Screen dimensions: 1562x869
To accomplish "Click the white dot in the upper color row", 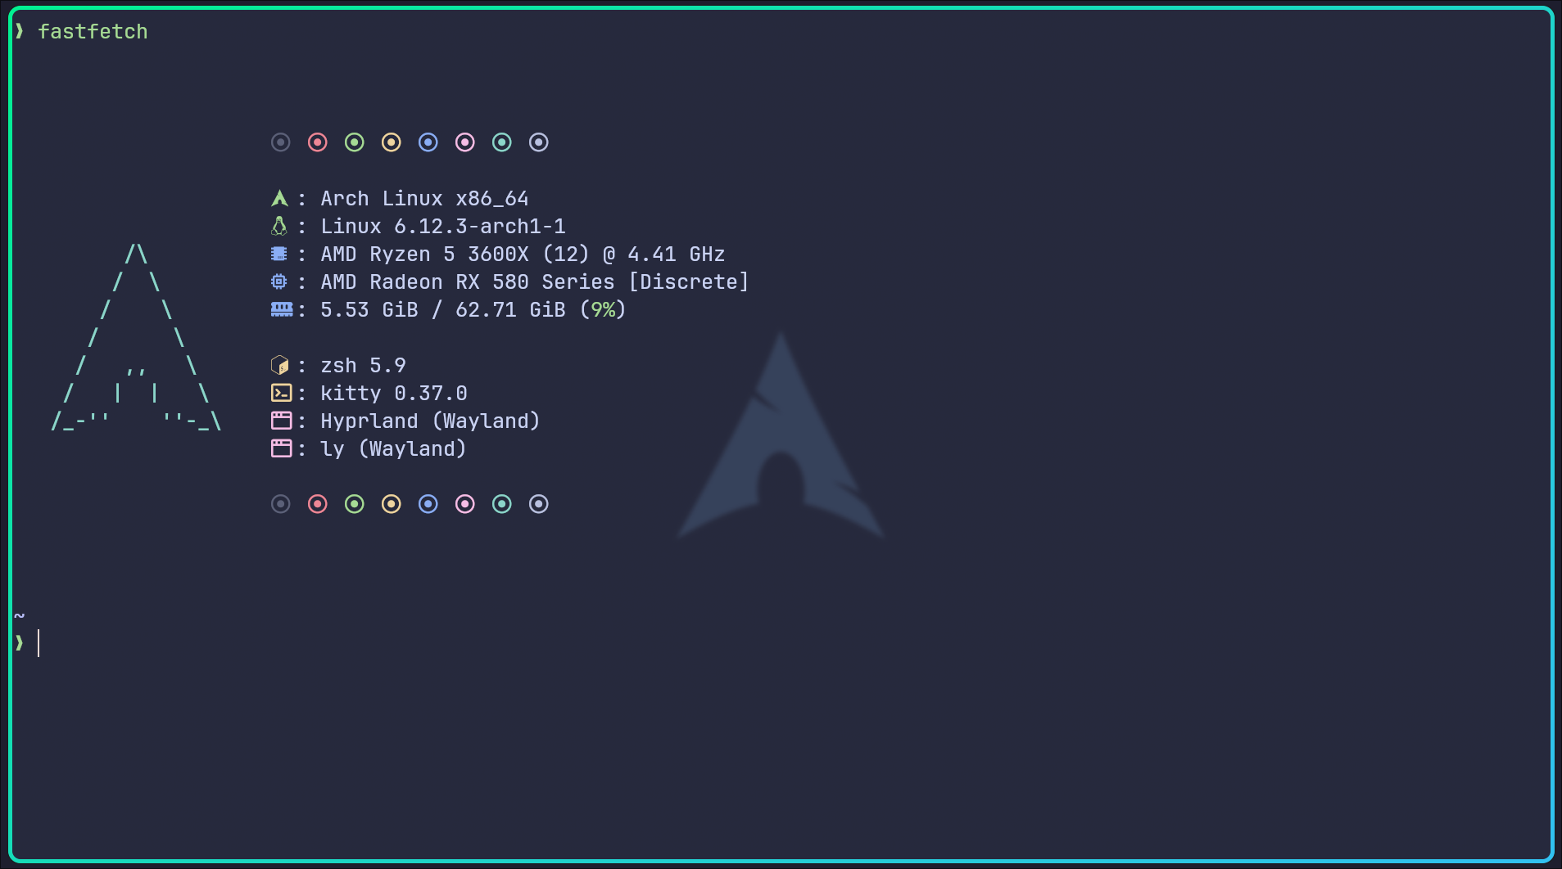I will [539, 142].
